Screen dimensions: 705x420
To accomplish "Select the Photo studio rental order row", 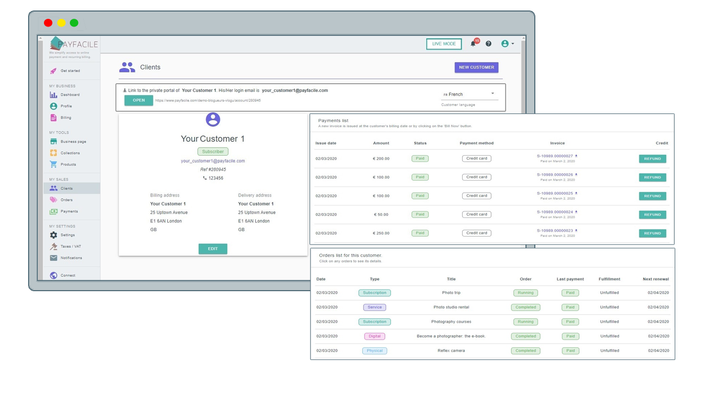I will [x=451, y=307].
